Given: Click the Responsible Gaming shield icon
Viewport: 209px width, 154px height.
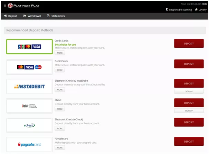Looking at the screenshot, I should (167, 9).
